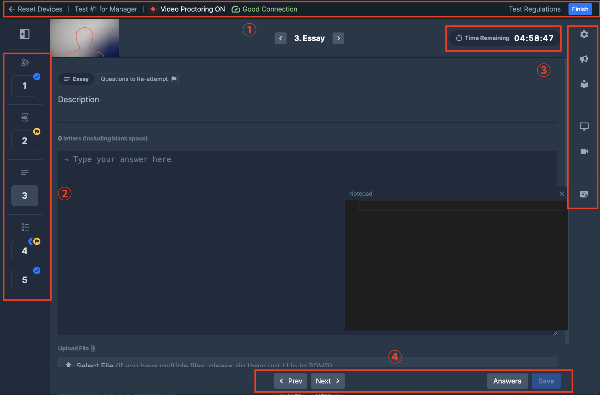Open the reading guide book icon
The width and height of the screenshot is (600, 395).
[584, 84]
